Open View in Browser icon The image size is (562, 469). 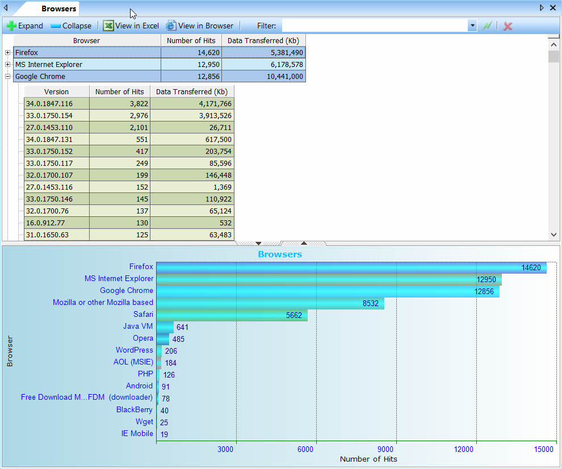tap(171, 26)
